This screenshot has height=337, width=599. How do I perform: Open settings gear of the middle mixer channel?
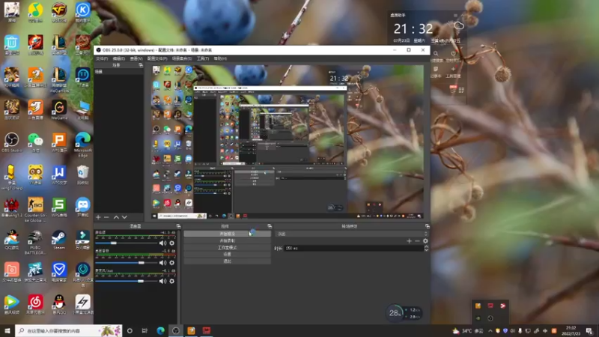click(x=172, y=263)
